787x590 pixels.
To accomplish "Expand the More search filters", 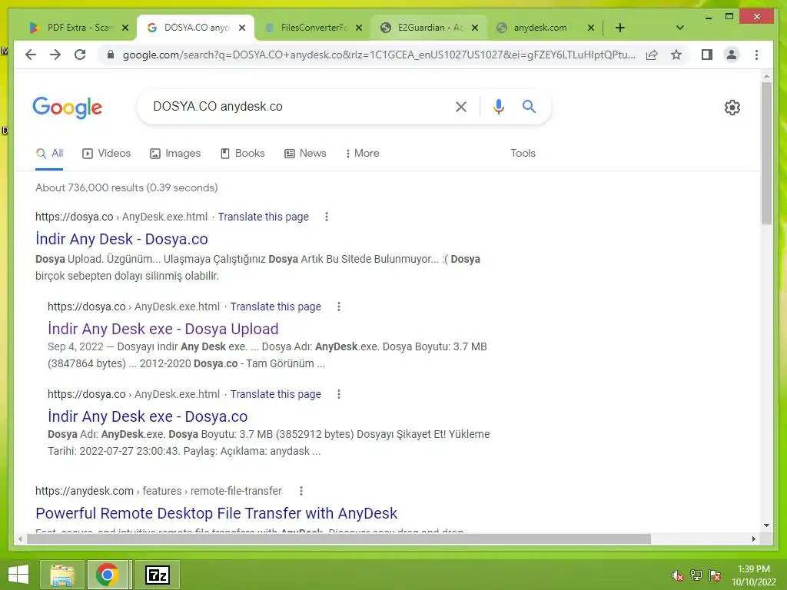I will pos(362,154).
